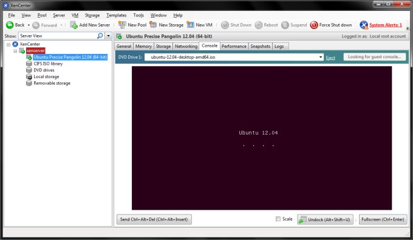Click the DVD drives storage icon
413x240 pixels.
click(x=29, y=70)
